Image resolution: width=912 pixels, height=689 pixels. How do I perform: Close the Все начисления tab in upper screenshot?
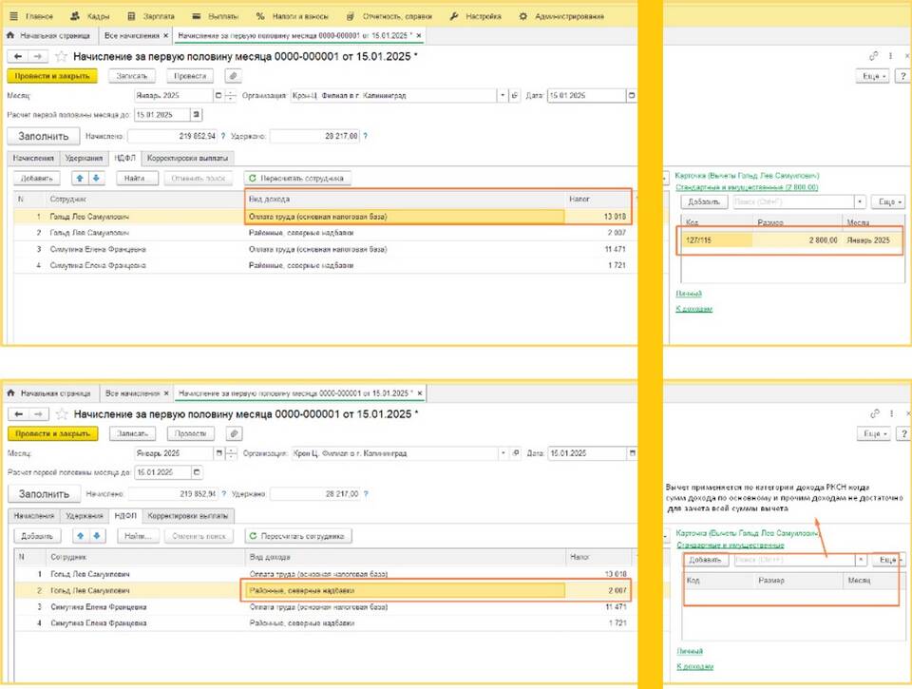pyautogui.click(x=165, y=35)
